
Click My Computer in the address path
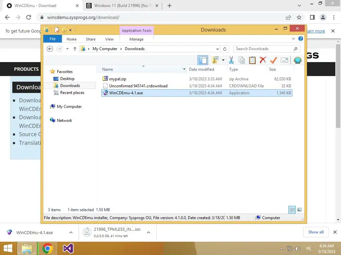click(x=105, y=49)
